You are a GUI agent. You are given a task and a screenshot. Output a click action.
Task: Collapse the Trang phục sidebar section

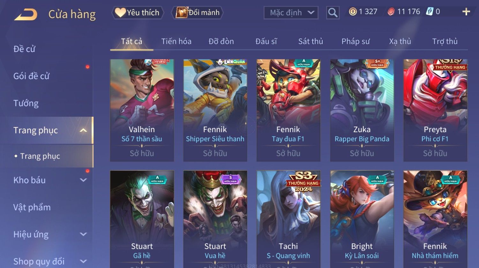(83, 130)
